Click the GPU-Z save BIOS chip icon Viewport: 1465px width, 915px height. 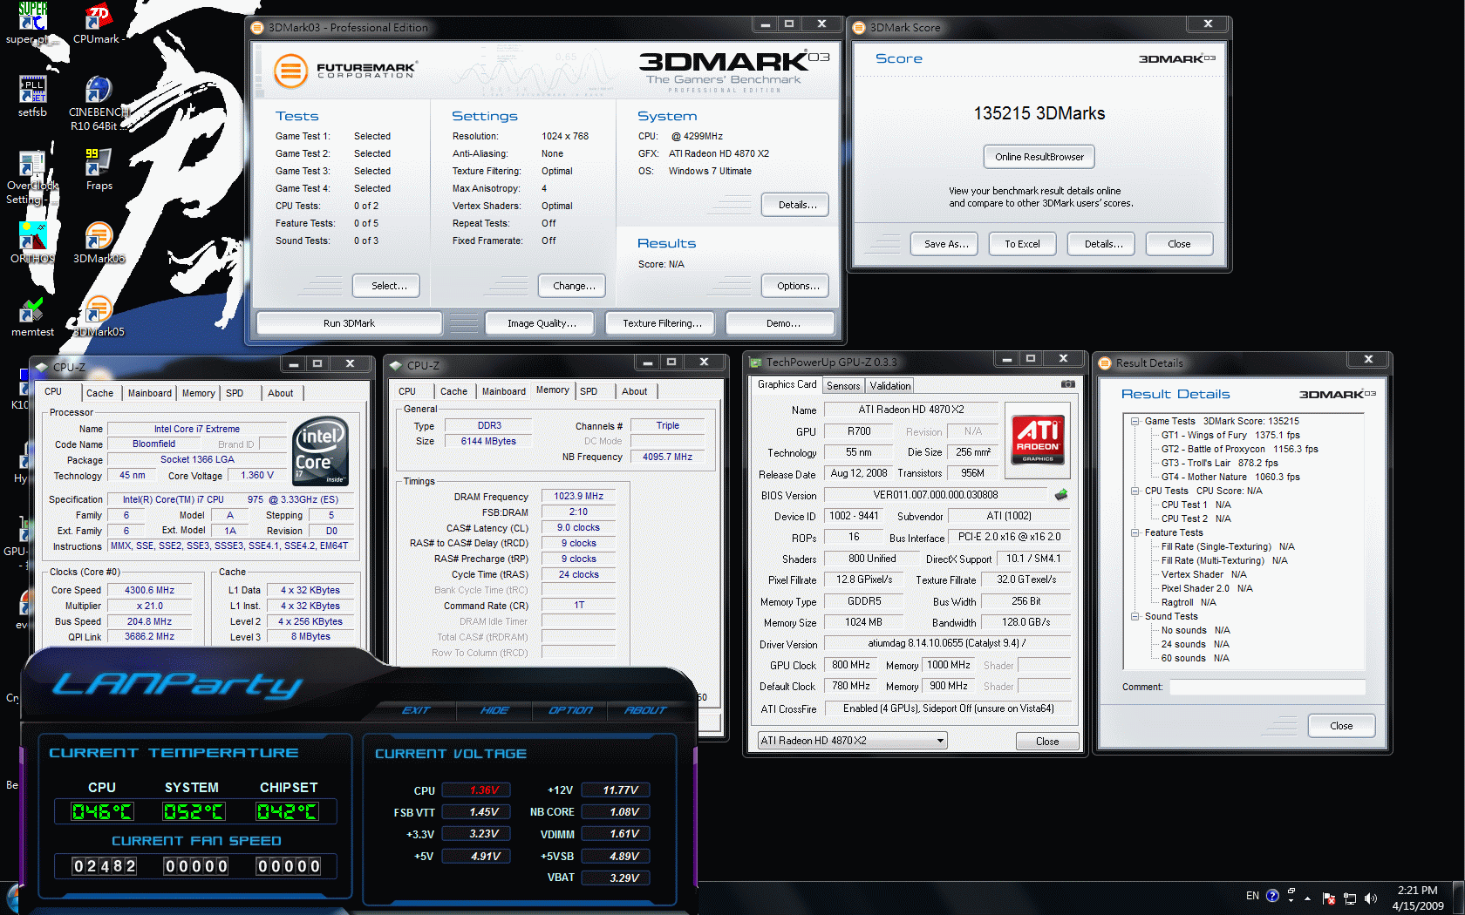[1061, 495]
